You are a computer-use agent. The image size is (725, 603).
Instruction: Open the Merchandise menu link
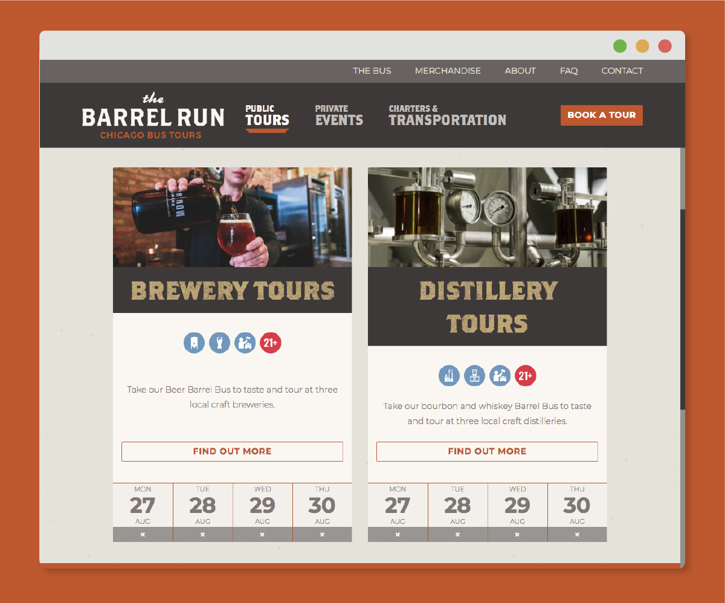click(x=448, y=71)
